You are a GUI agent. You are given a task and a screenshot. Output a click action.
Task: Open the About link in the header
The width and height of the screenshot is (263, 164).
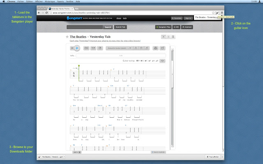(x=119, y=18)
